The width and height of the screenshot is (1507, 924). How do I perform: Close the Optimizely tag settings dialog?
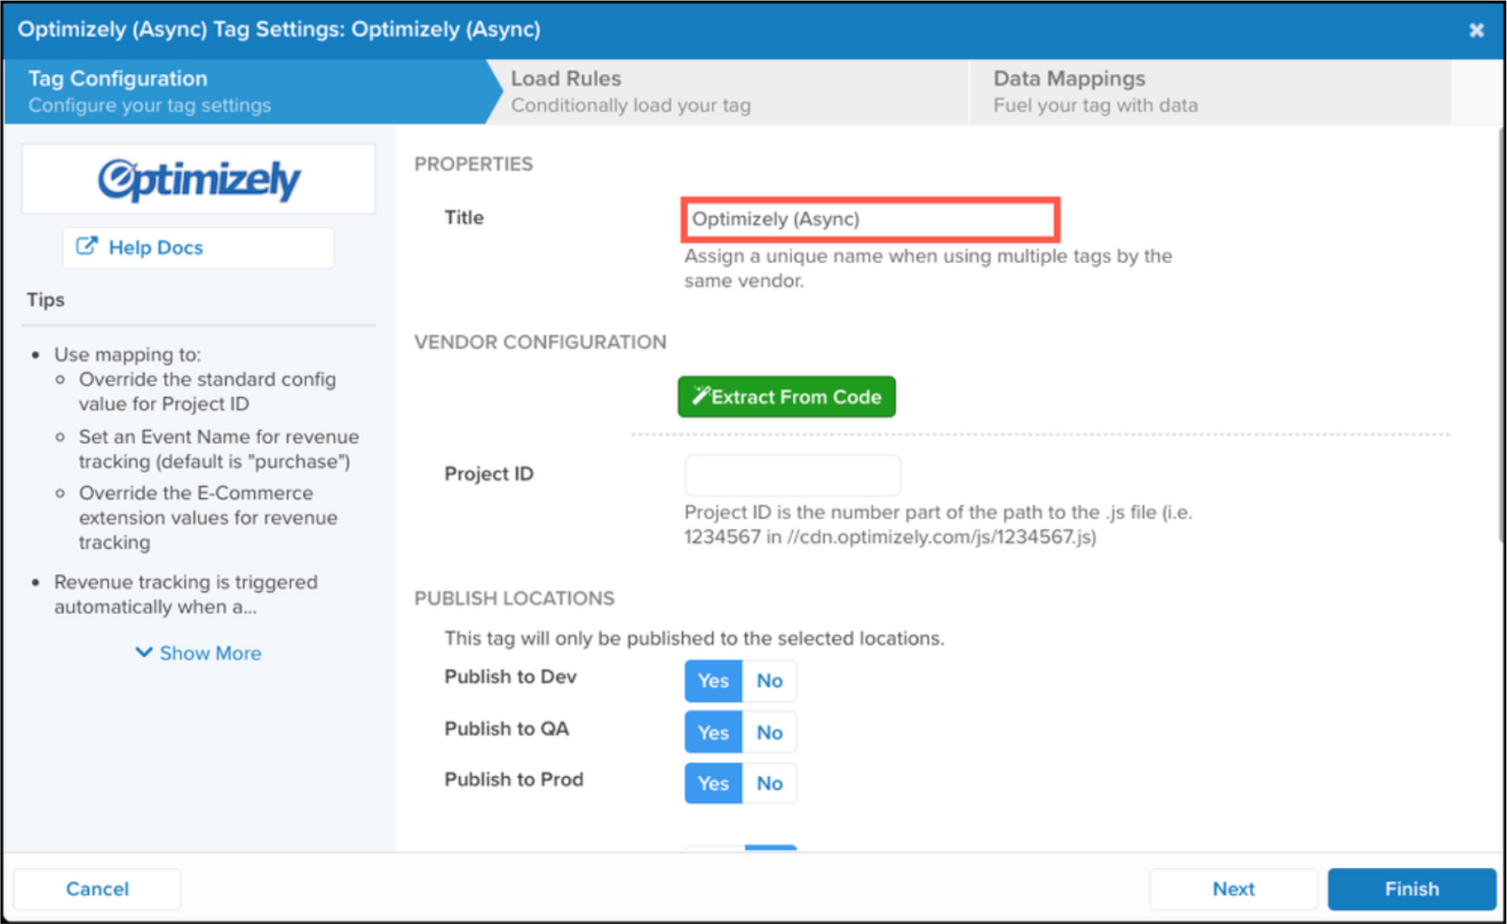[1476, 30]
